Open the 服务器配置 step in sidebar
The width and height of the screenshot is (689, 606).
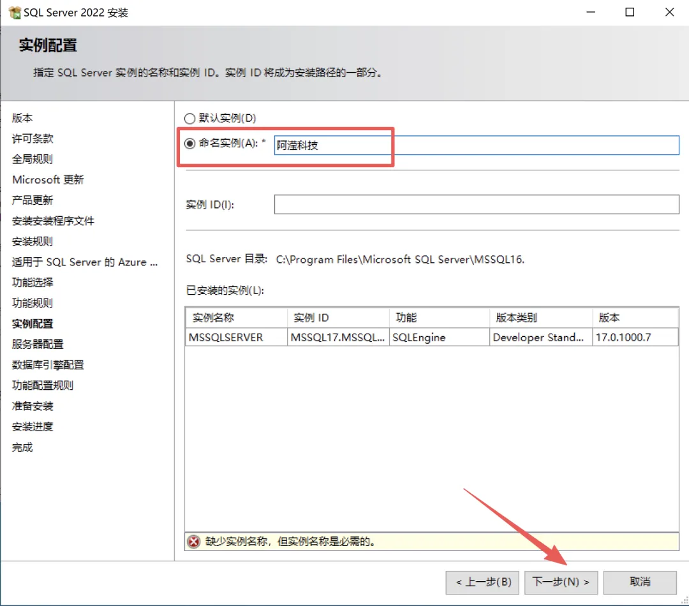(38, 344)
